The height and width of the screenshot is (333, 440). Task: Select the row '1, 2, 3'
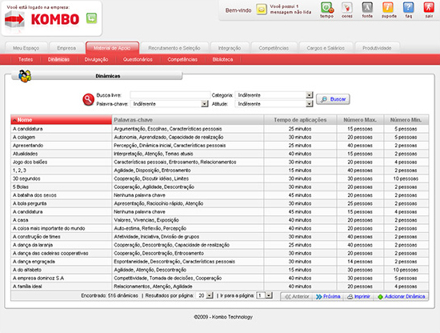[x=220, y=171]
